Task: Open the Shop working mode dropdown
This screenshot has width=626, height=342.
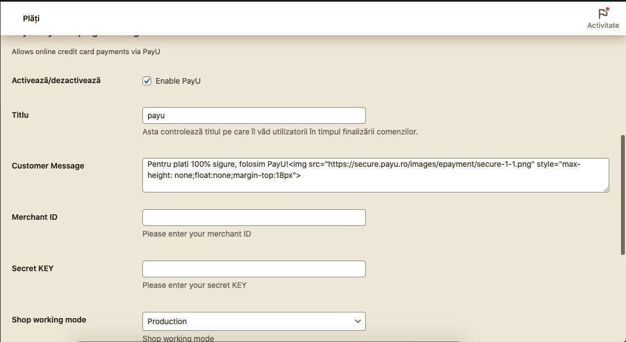Action: (x=254, y=321)
